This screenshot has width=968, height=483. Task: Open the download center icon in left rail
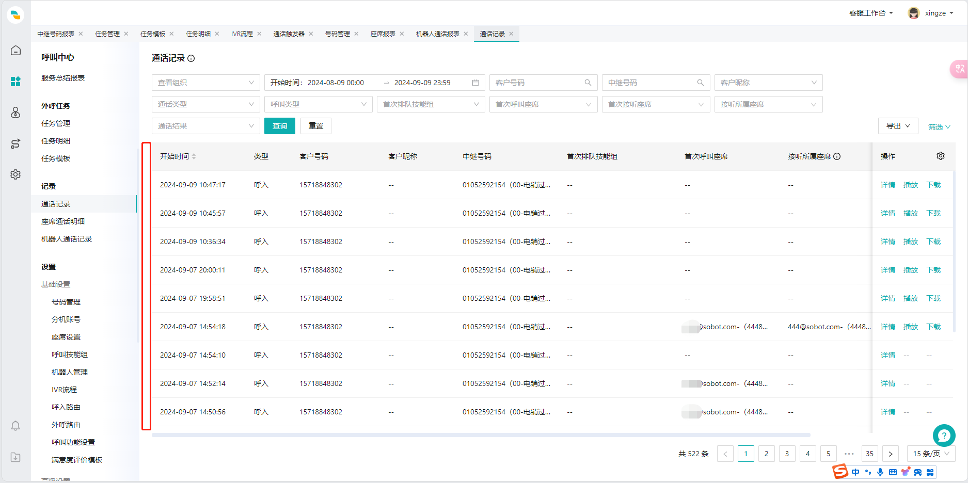(x=15, y=457)
